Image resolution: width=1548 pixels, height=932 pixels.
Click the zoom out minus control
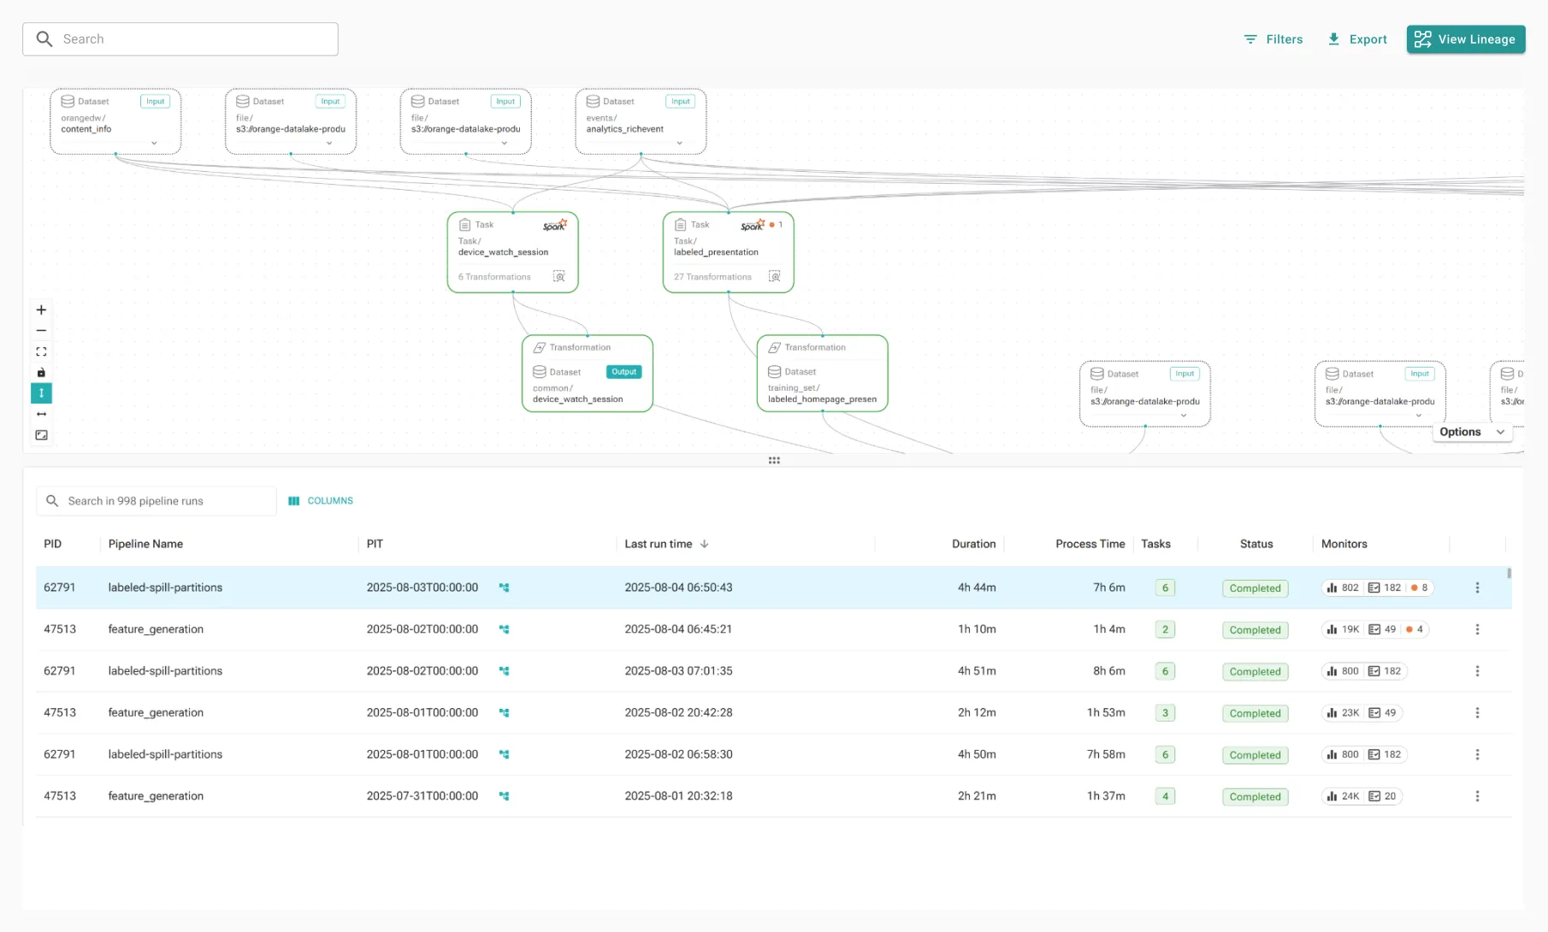point(41,331)
